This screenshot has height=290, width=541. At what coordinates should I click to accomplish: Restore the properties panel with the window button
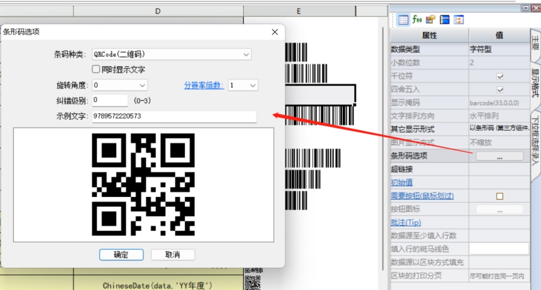tap(525, 8)
